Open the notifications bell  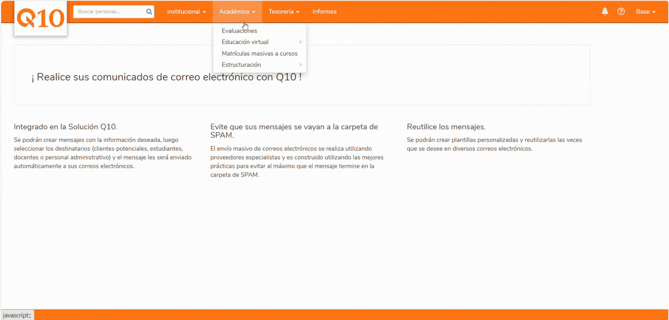pyautogui.click(x=605, y=12)
